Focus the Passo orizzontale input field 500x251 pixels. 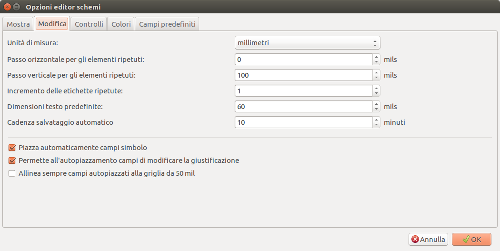coord(304,60)
